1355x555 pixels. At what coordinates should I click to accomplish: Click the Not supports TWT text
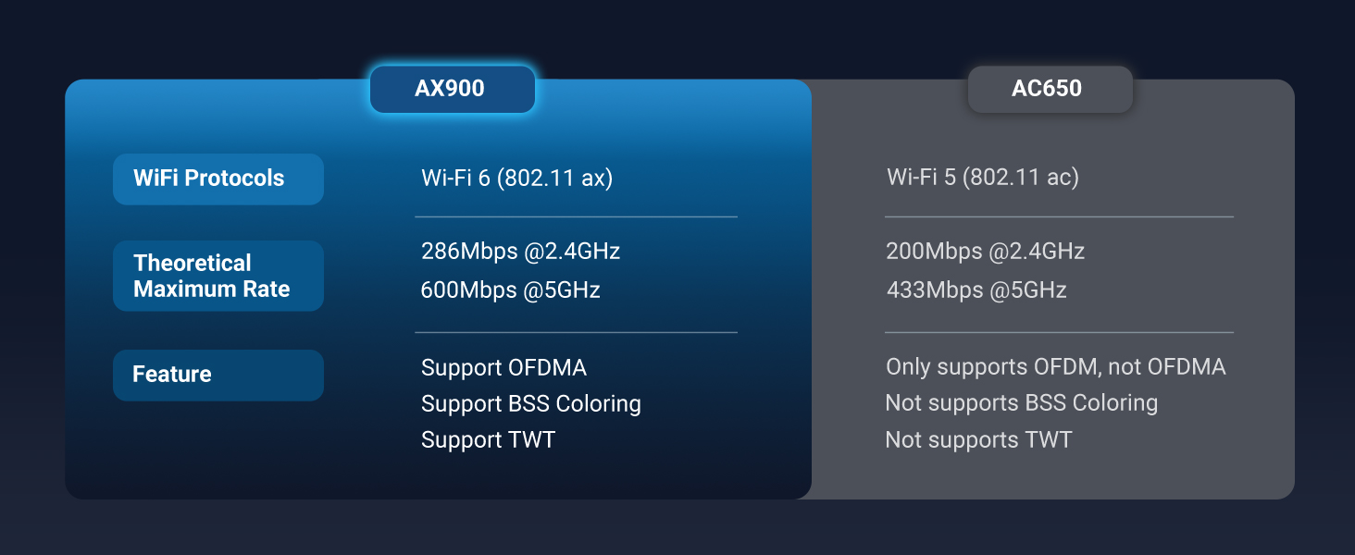[x=978, y=439]
